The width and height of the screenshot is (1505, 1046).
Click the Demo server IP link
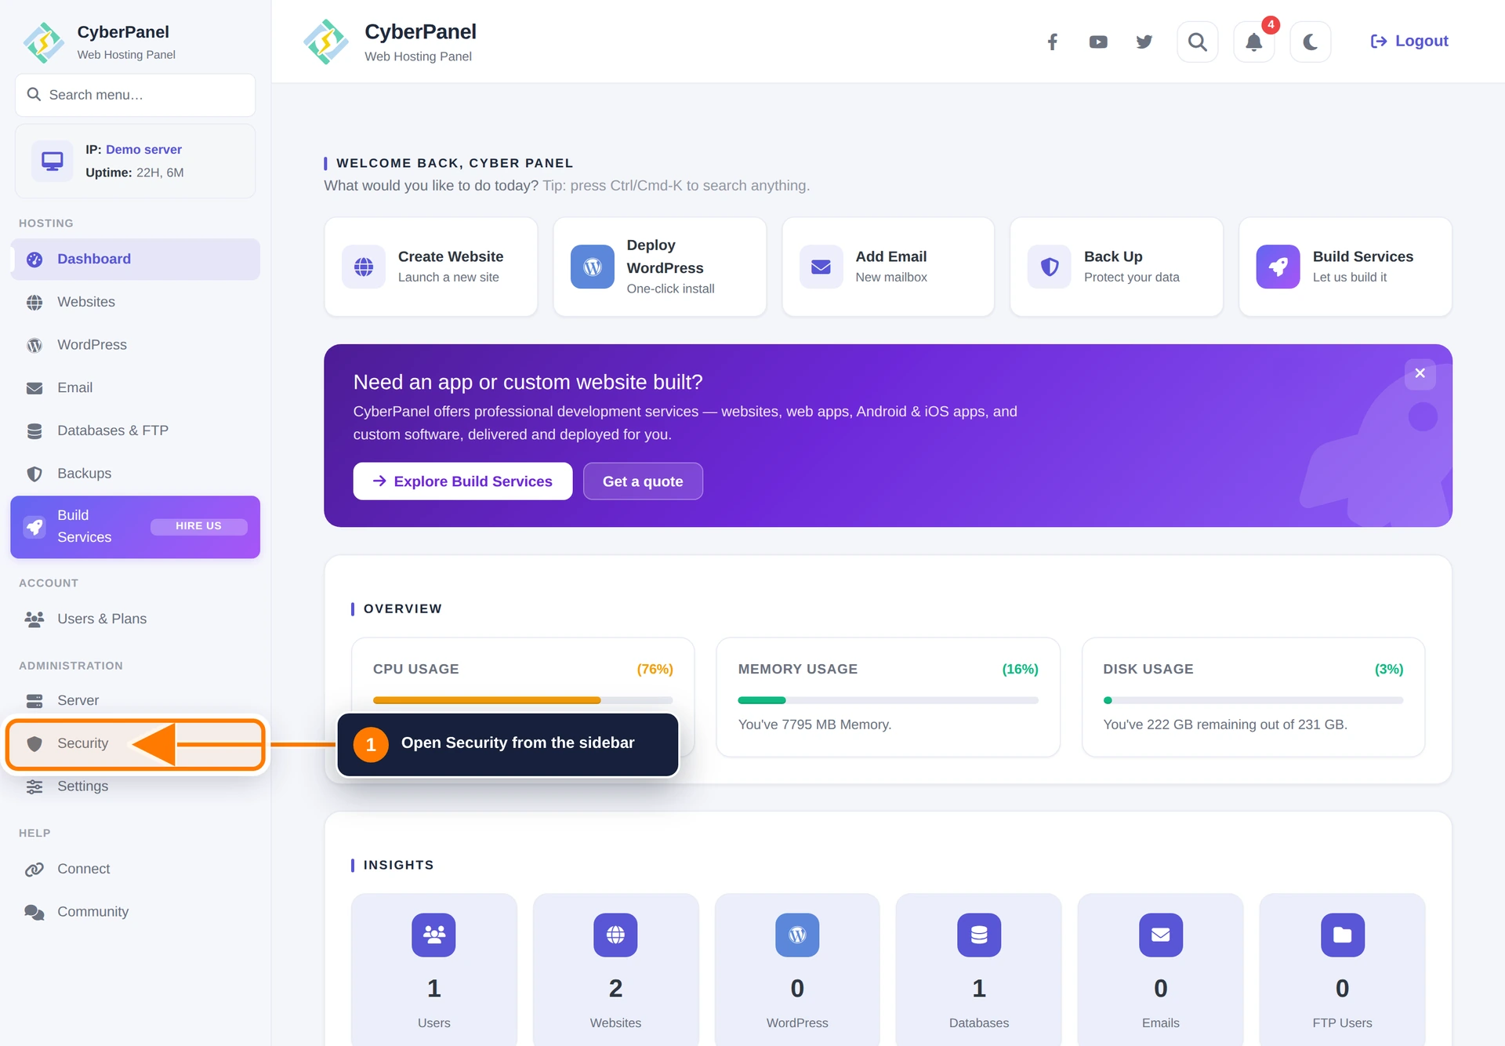pos(143,149)
